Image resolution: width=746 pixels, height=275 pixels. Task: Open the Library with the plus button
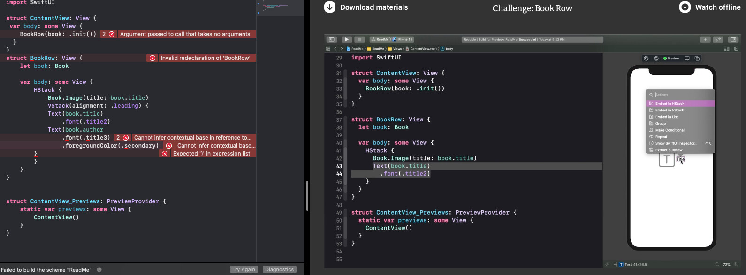705,39
